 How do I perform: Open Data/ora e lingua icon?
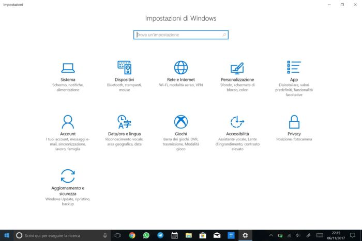tap(125, 122)
